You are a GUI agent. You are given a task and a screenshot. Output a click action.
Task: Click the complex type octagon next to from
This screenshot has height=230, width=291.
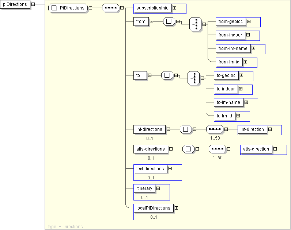(169, 22)
